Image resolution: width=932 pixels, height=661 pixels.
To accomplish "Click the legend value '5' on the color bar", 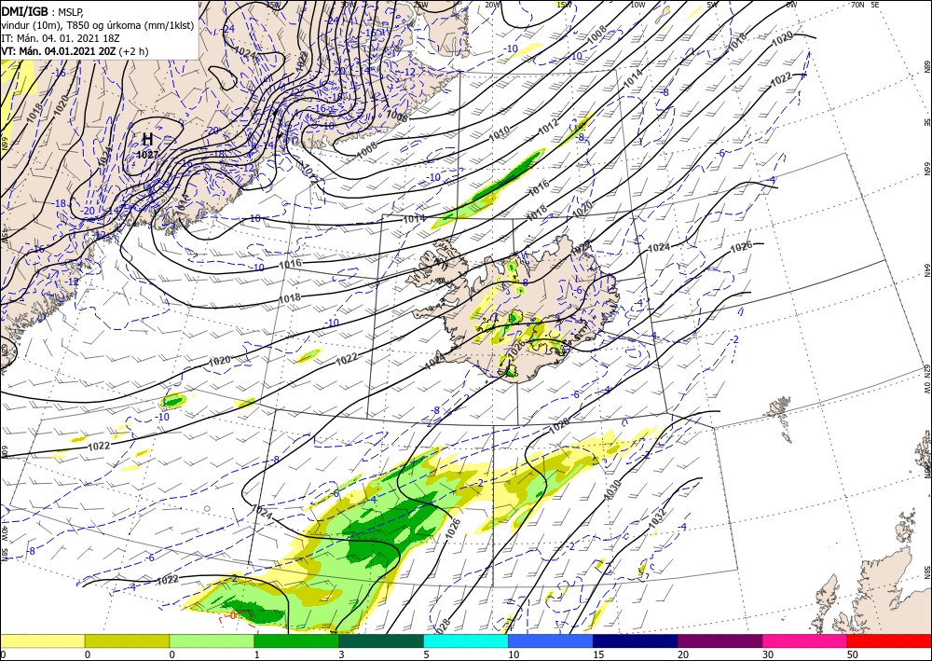I will click(426, 654).
